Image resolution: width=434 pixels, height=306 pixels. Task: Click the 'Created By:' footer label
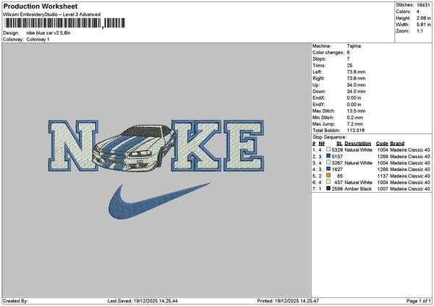15,301
